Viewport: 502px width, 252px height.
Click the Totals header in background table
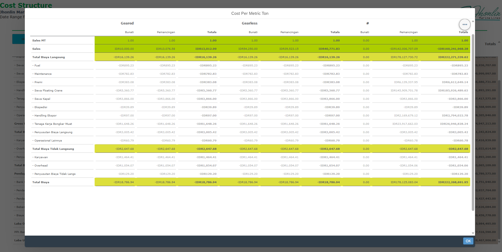pos(490,44)
